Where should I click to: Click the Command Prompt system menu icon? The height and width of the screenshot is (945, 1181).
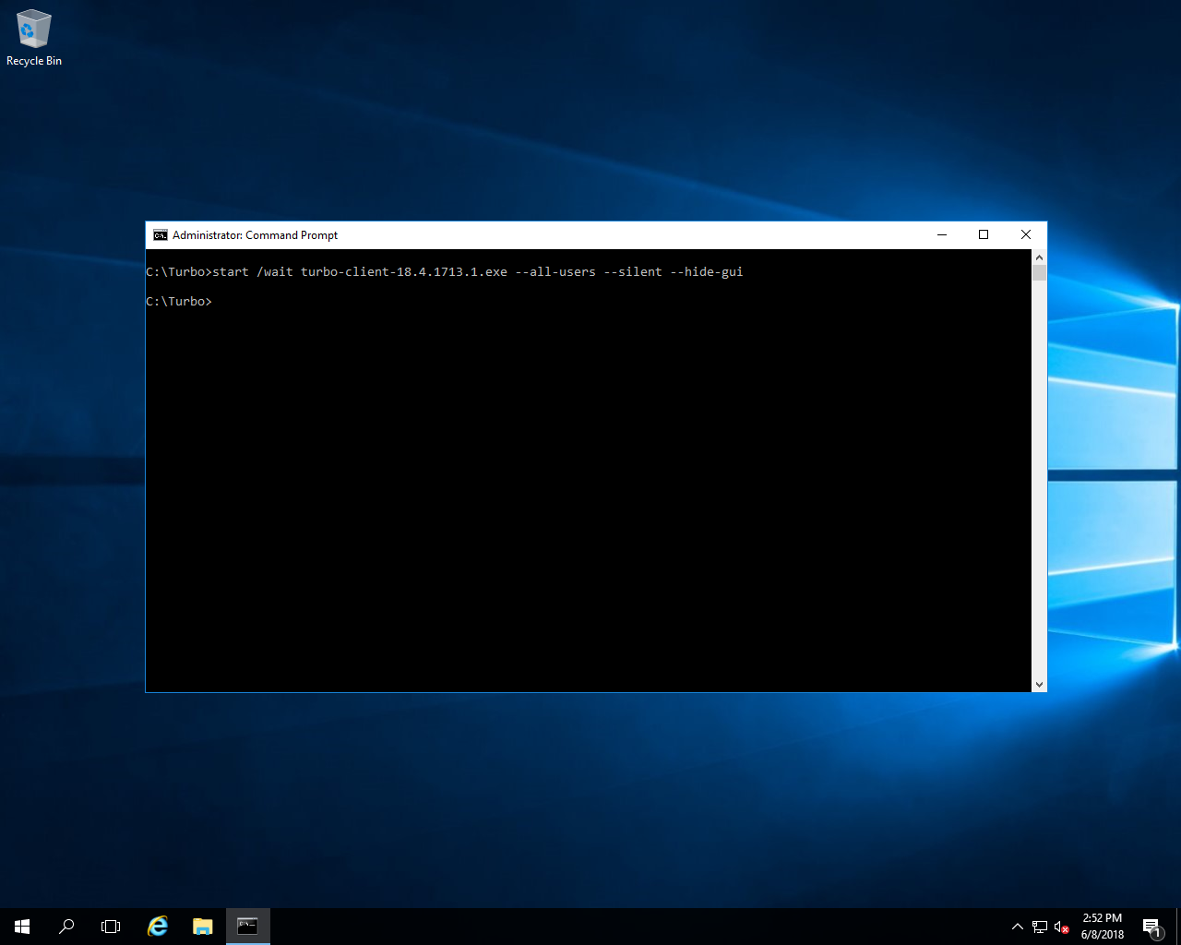pos(160,234)
